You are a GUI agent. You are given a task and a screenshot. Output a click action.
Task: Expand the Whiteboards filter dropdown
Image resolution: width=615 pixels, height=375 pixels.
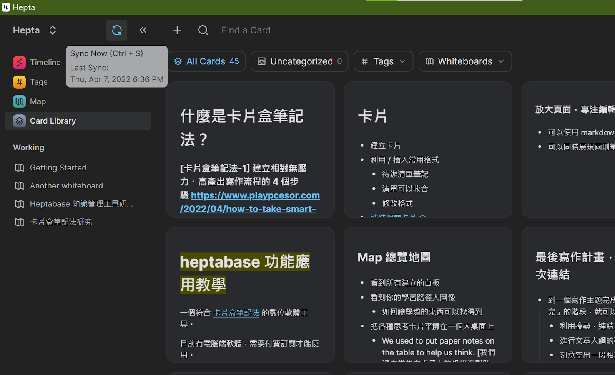465,61
